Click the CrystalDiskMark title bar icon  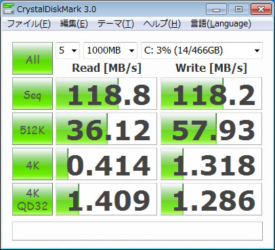point(9,8)
